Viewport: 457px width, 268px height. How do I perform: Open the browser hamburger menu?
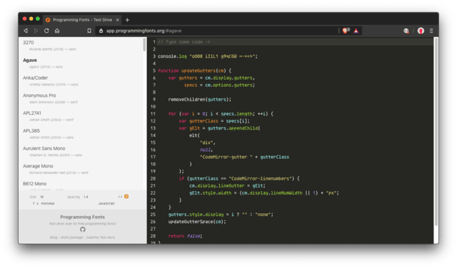[x=431, y=31]
